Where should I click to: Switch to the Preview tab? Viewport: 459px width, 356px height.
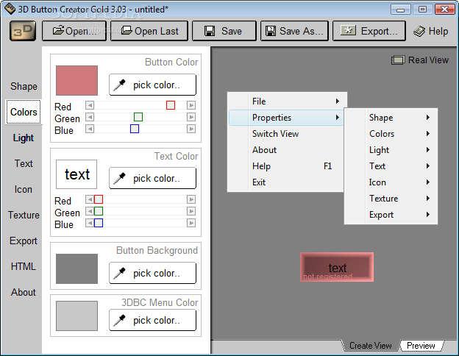pos(421,346)
